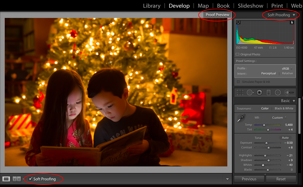
Task: Activate the Red Eye Correction tool
Action: (x=259, y=92)
